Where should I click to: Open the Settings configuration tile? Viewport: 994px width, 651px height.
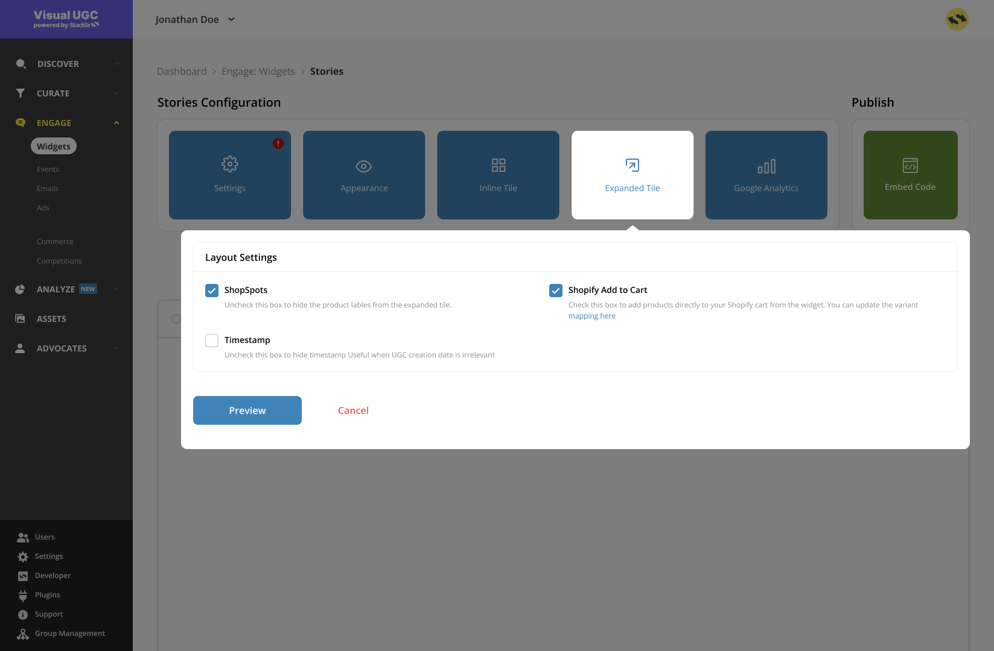tap(229, 175)
